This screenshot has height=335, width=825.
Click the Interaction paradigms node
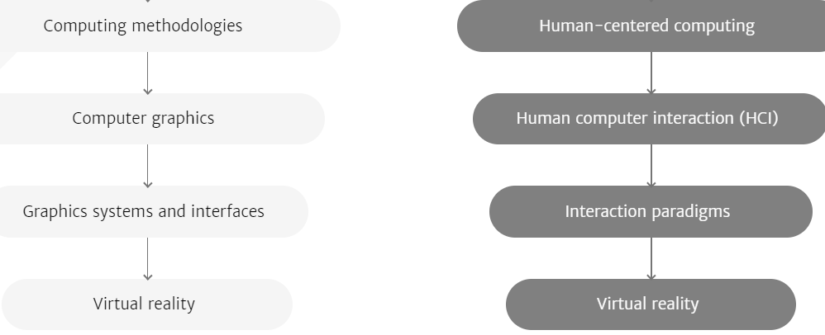[x=651, y=211]
